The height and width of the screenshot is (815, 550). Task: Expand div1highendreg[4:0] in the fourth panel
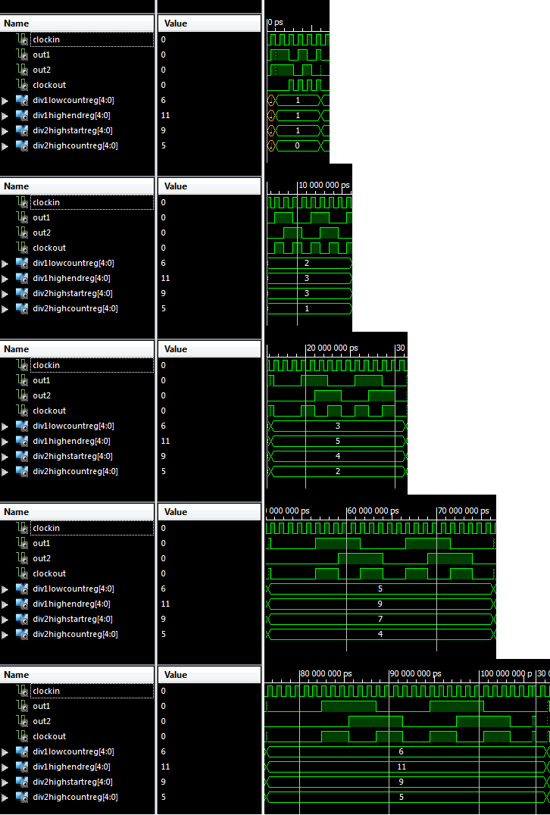pos(6,604)
